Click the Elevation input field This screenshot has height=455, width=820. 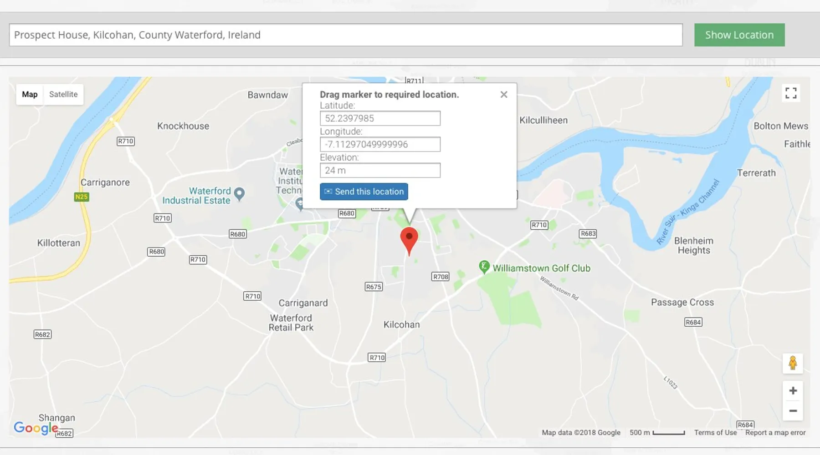[380, 170]
